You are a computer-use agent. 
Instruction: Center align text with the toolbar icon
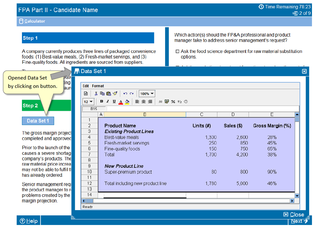[x=144, y=102]
